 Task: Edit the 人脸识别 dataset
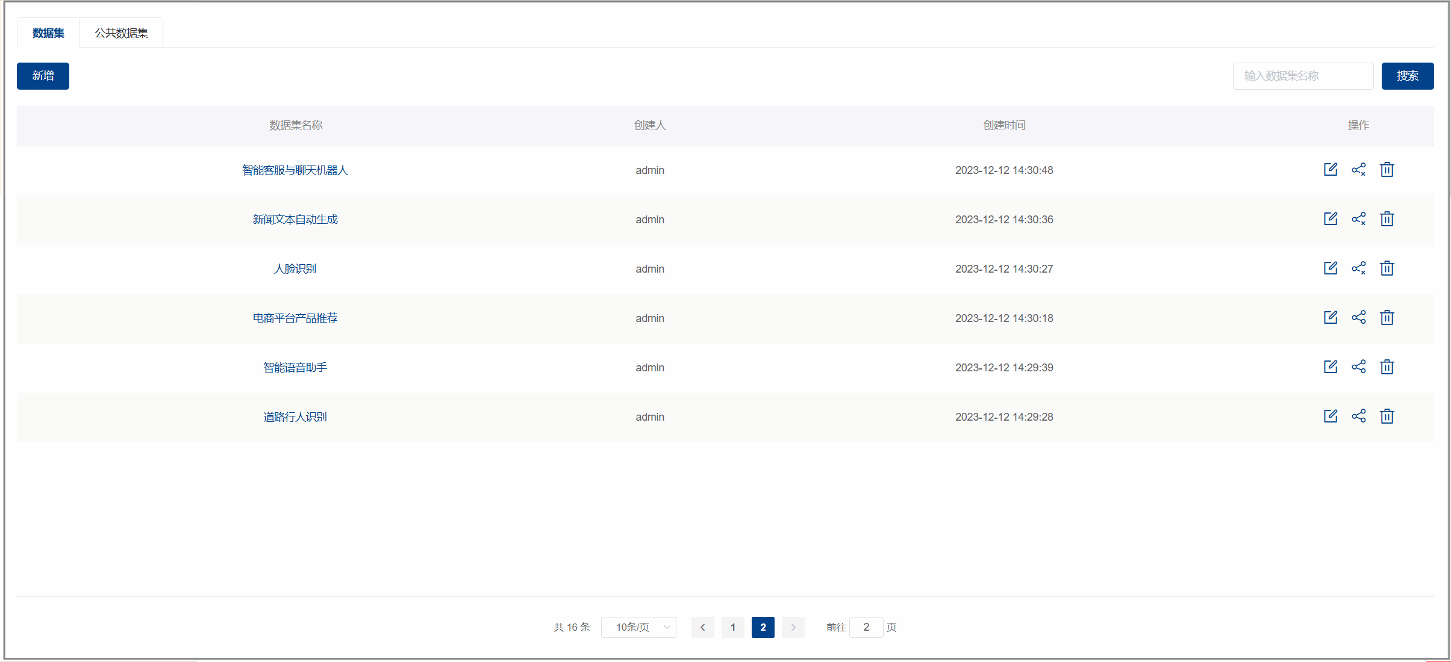(x=1331, y=268)
